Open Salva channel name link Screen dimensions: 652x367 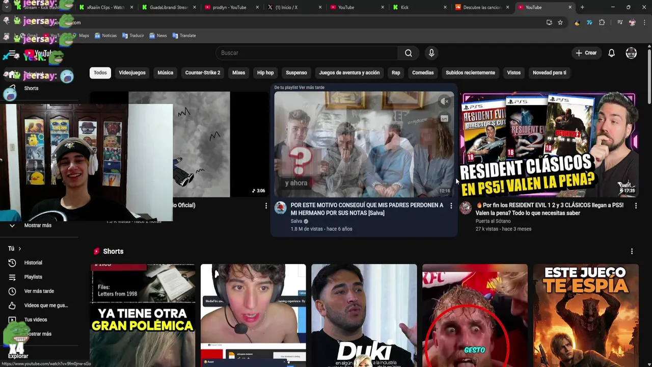tap(296, 221)
